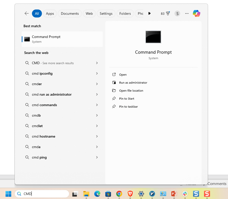Screen dimensions: 228x199
Task: Open the Copilot icon in search panel
Action: pyautogui.click(x=196, y=14)
